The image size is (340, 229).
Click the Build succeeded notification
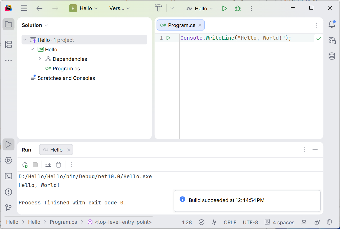247,201
